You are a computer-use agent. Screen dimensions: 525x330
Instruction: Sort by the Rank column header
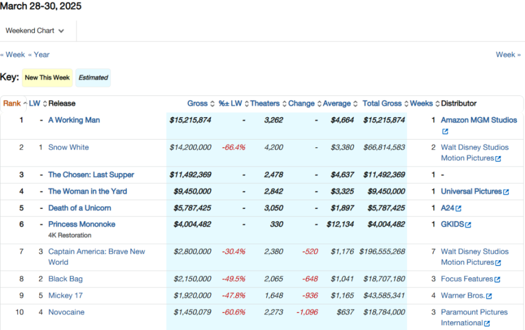tap(12, 104)
